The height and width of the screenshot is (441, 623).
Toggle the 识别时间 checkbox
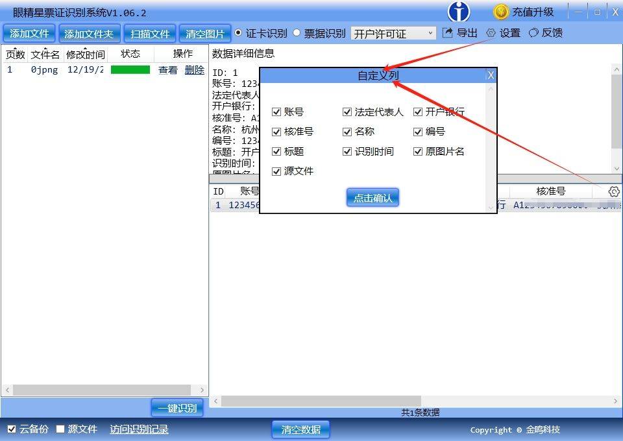[347, 152]
